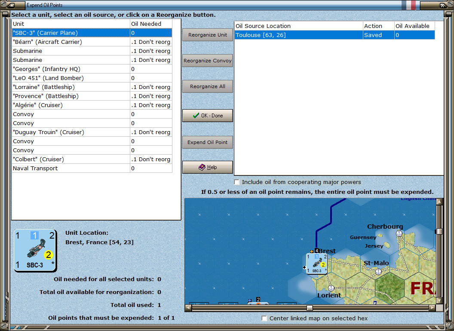Click the large SBC-3 unit preview counter

pyautogui.click(x=35, y=250)
